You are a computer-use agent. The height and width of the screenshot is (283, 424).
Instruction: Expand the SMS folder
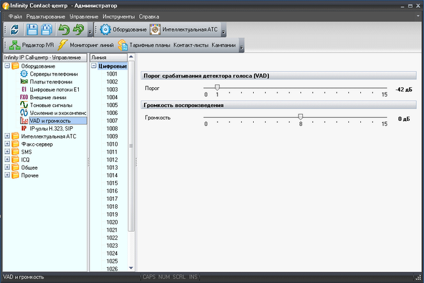tap(7, 152)
